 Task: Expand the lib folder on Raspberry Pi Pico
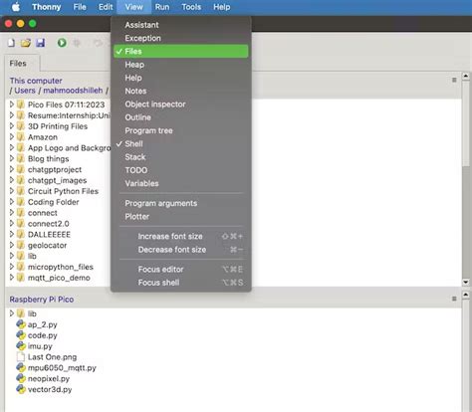[12, 313]
